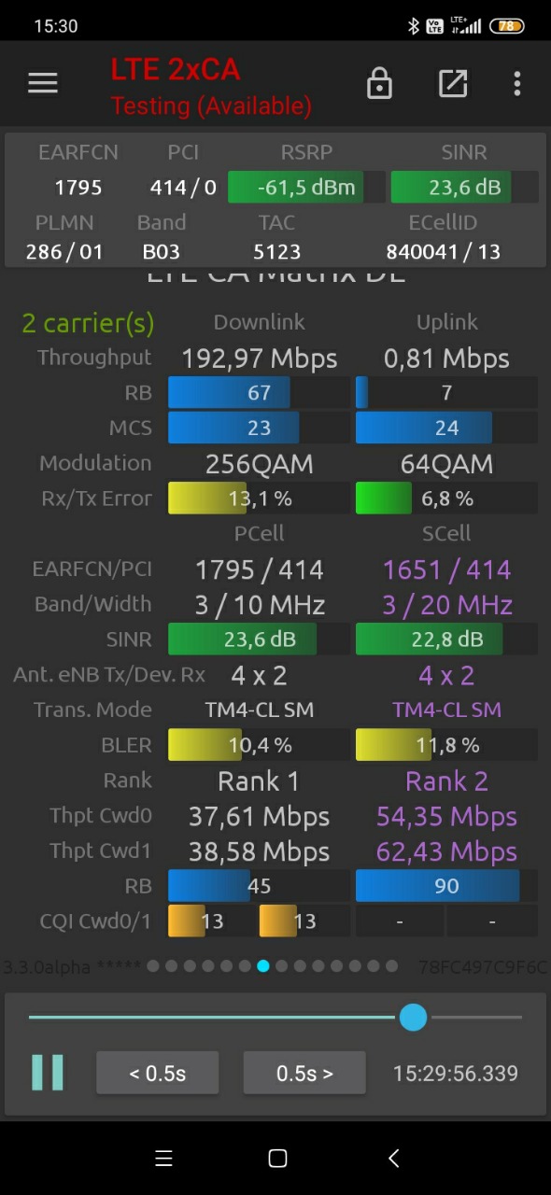Step back with the < 0.5s button
This screenshot has width=551, height=1195.
(158, 1073)
